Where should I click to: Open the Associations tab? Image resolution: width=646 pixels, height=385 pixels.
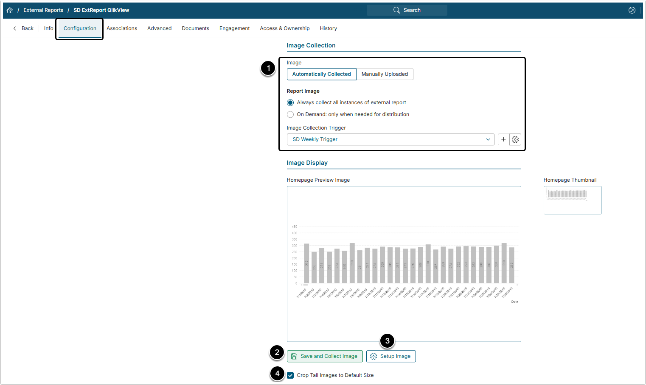[x=122, y=28]
